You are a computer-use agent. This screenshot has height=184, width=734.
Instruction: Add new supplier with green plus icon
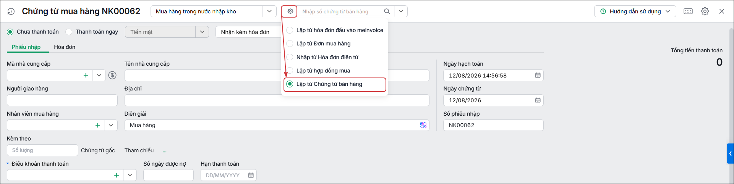[x=86, y=76]
